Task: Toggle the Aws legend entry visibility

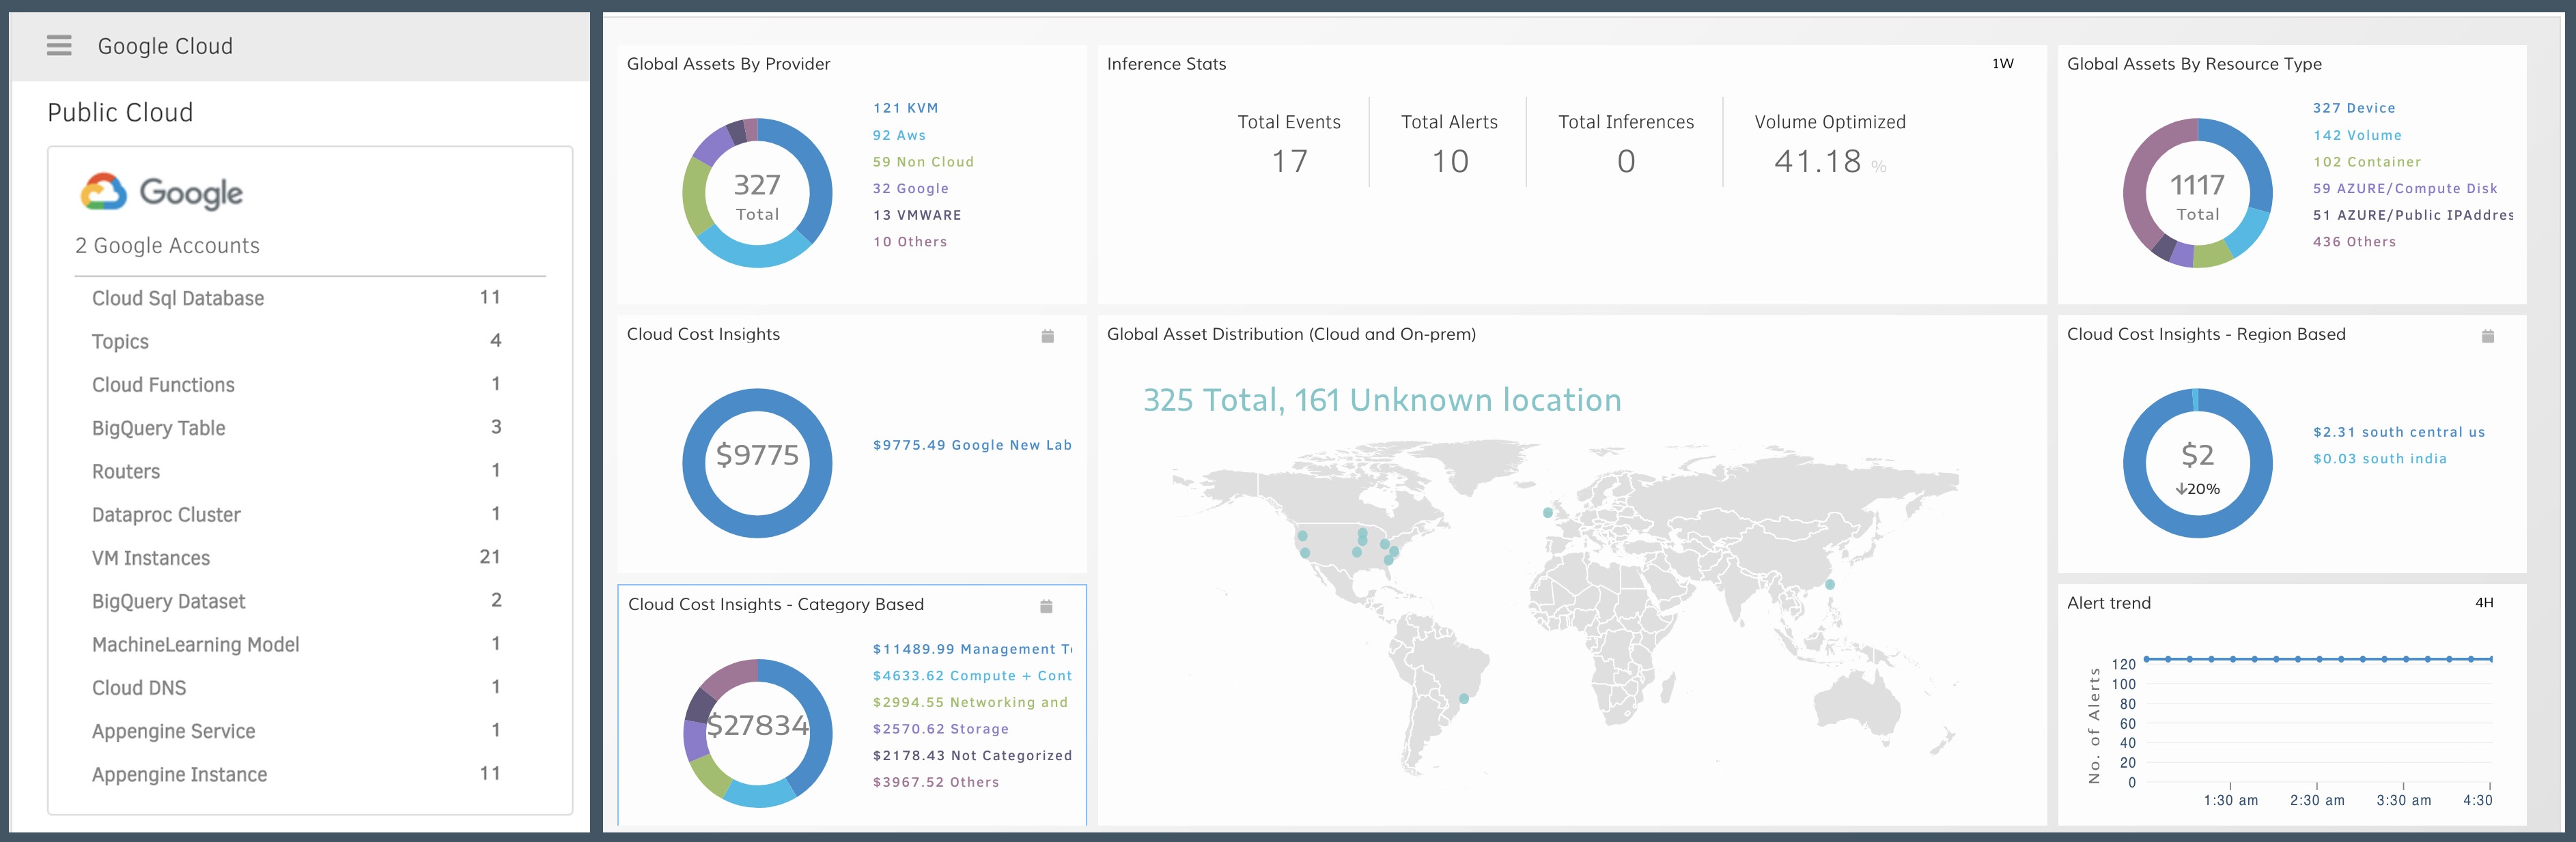Action: tap(898, 135)
